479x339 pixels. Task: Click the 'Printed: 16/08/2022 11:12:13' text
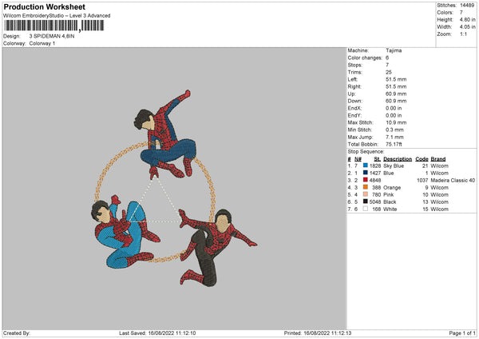tap(318, 333)
